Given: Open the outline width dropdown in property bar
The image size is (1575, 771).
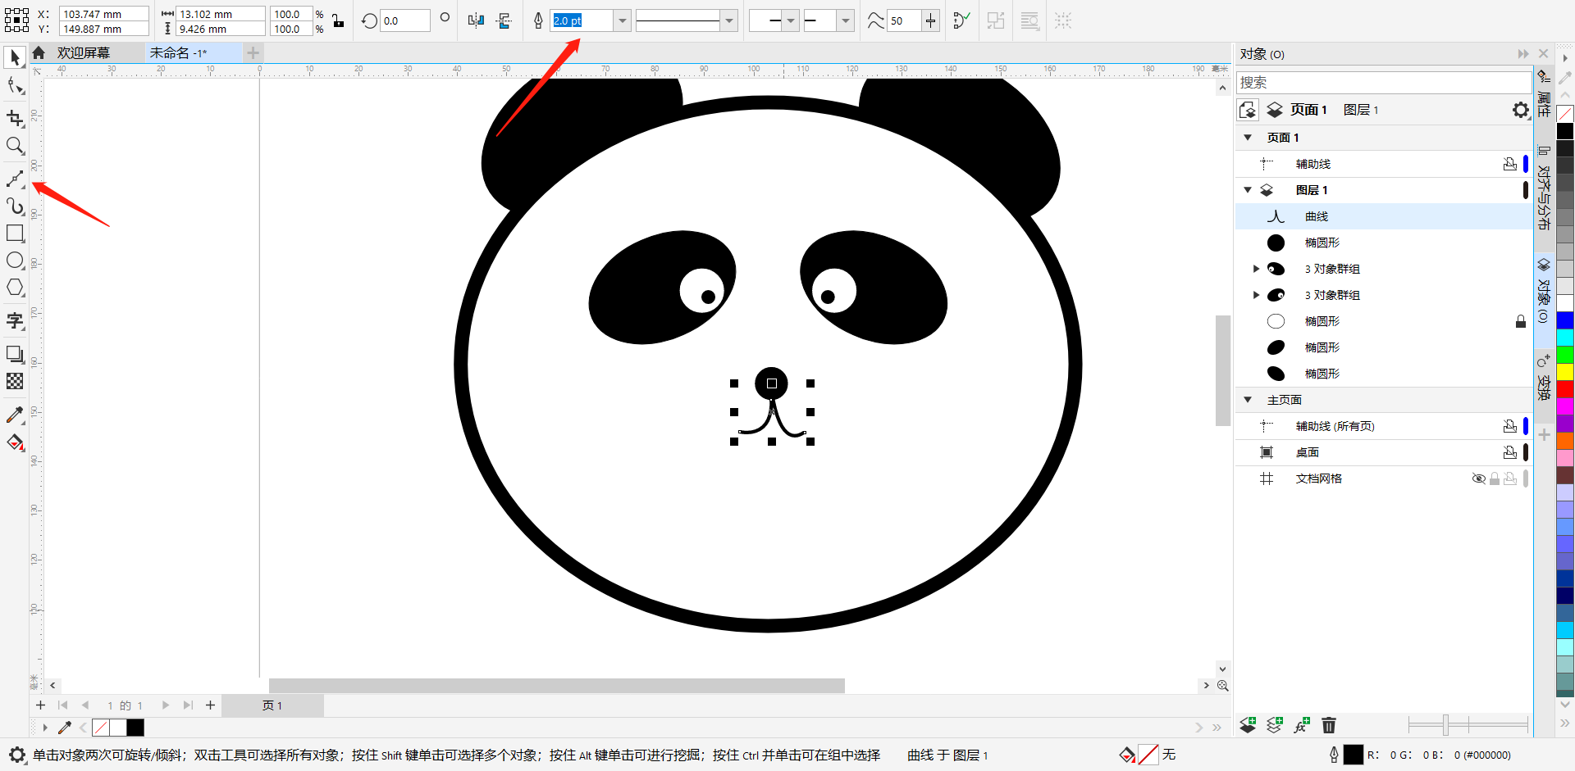Looking at the screenshot, I should click(x=622, y=20).
